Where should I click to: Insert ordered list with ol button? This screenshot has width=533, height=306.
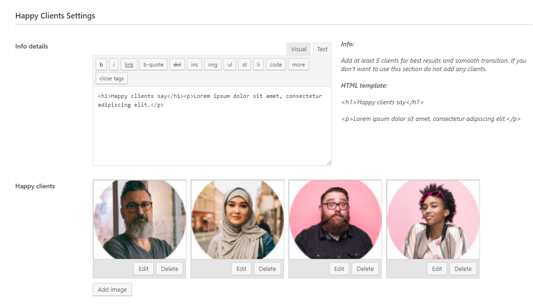point(245,65)
